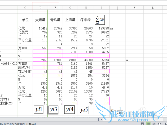Click the cell containing 36396
167x125 pixels.
click(70, 28)
